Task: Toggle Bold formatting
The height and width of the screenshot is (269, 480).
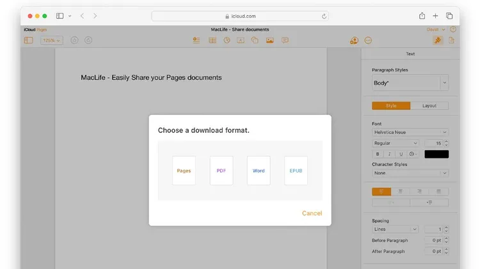Action: 378,154
